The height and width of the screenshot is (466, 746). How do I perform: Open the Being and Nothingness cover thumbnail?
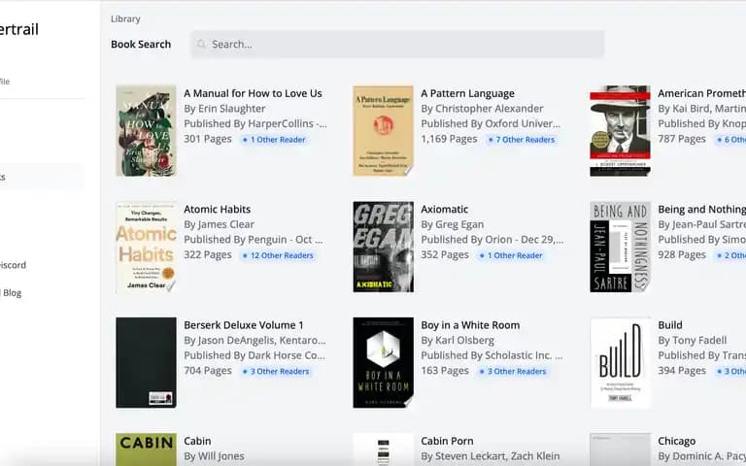point(620,247)
